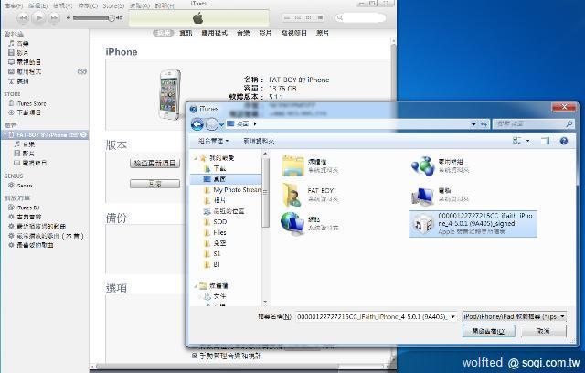585x373 pixels.
Task: Open the file name combo box dropdown
Action: [453, 316]
